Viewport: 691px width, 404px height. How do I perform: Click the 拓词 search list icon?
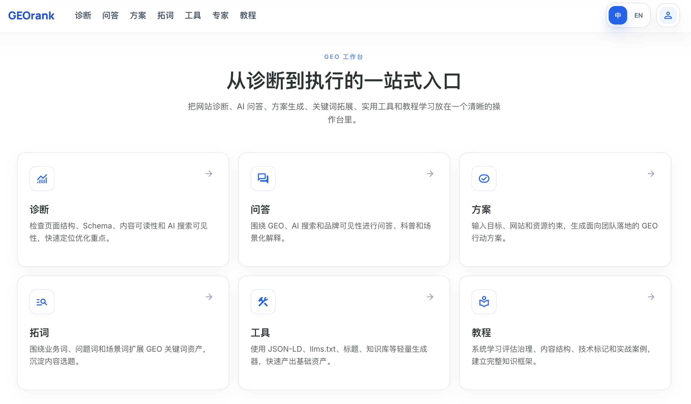[x=42, y=302]
